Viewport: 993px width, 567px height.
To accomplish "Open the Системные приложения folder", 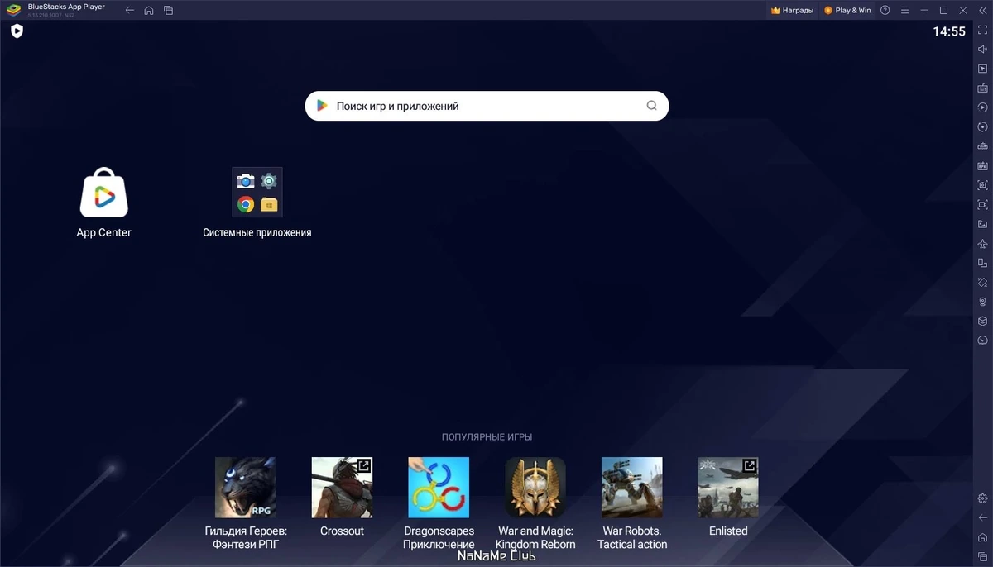I will coord(257,202).
